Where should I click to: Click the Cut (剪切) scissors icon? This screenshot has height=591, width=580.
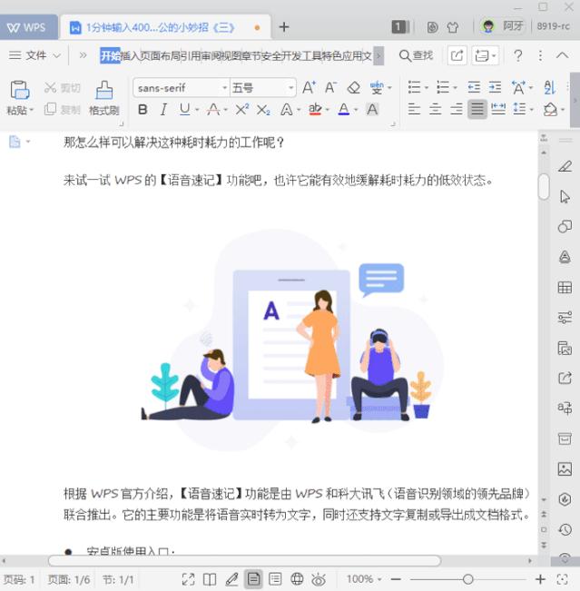pos(50,87)
